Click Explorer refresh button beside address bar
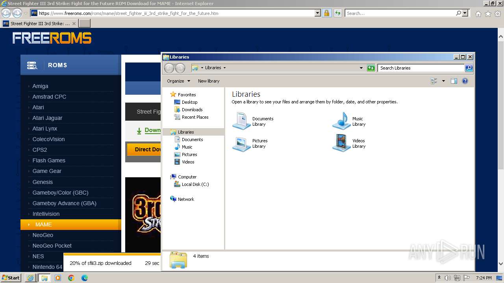Screen dimensions: 504x283 [371, 68]
